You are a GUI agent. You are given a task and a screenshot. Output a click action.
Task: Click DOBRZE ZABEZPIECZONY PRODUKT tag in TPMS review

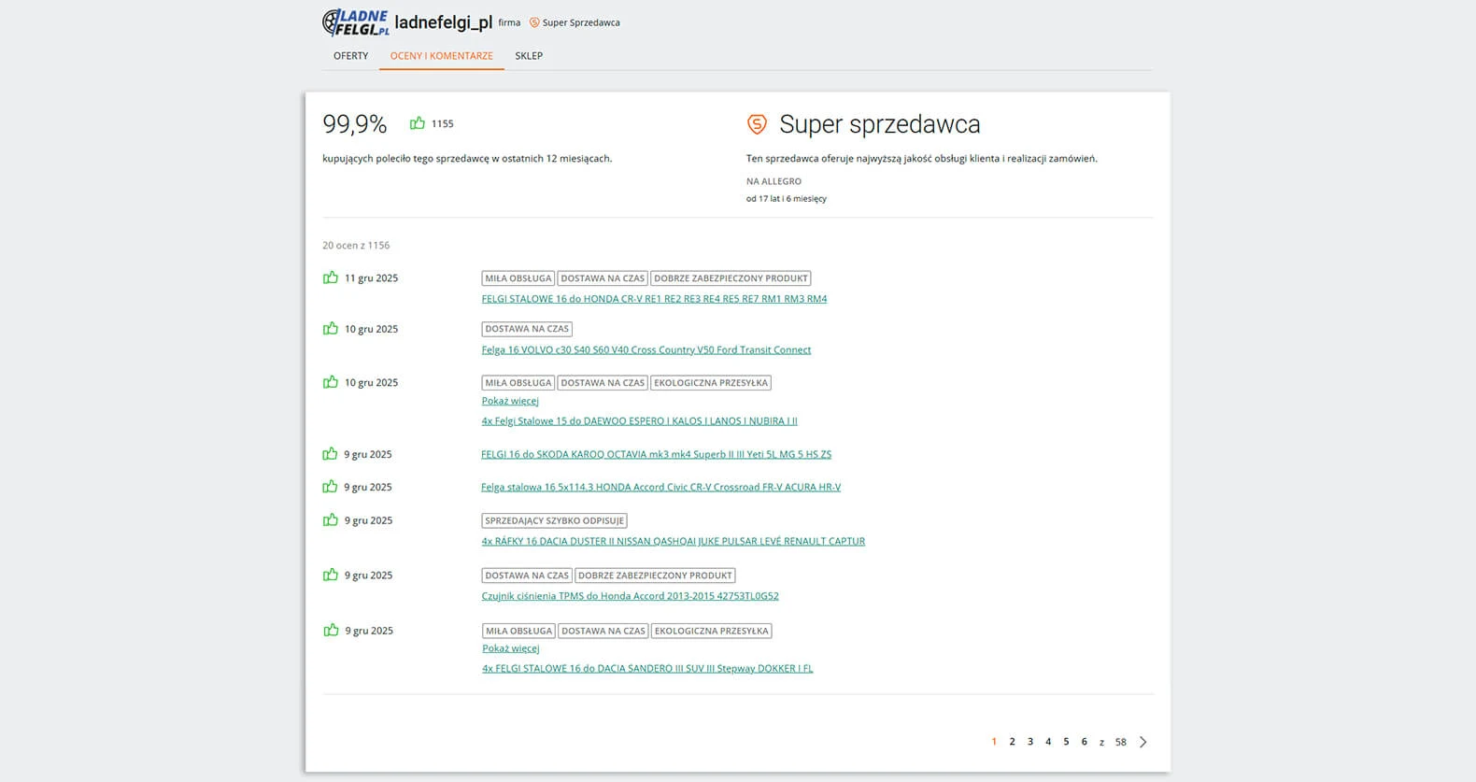655,576
